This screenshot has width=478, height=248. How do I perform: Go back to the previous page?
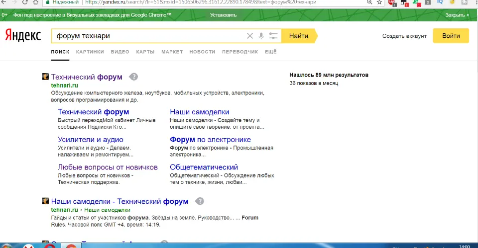point(3,2)
